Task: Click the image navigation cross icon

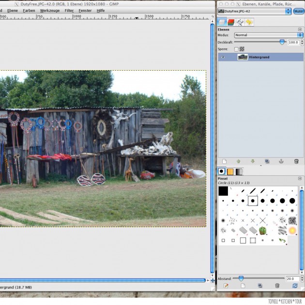Action: [x=213, y=280]
